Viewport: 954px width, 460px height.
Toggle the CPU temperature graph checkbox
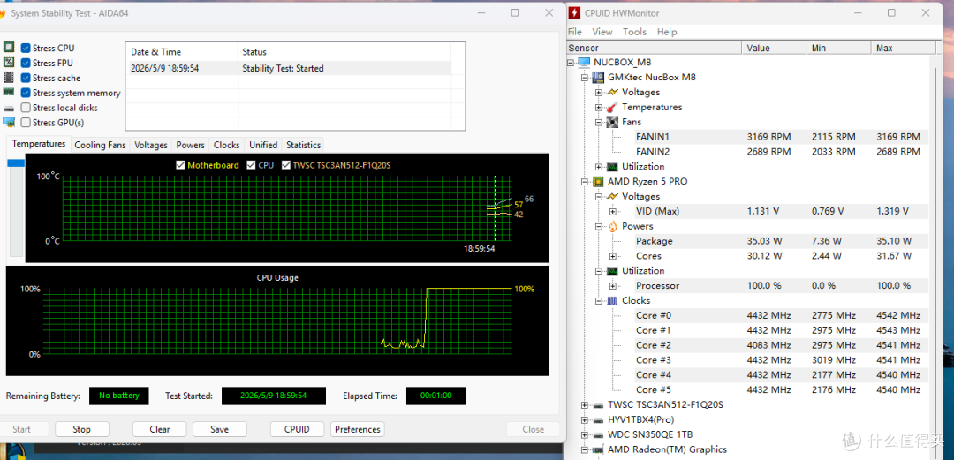(251, 165)
